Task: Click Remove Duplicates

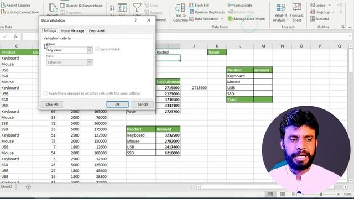Action: coord(207,12)
